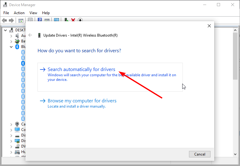Click the DVD drives category icon
Image resolution: width=240 pixels, height=166 pixels.
17,146
